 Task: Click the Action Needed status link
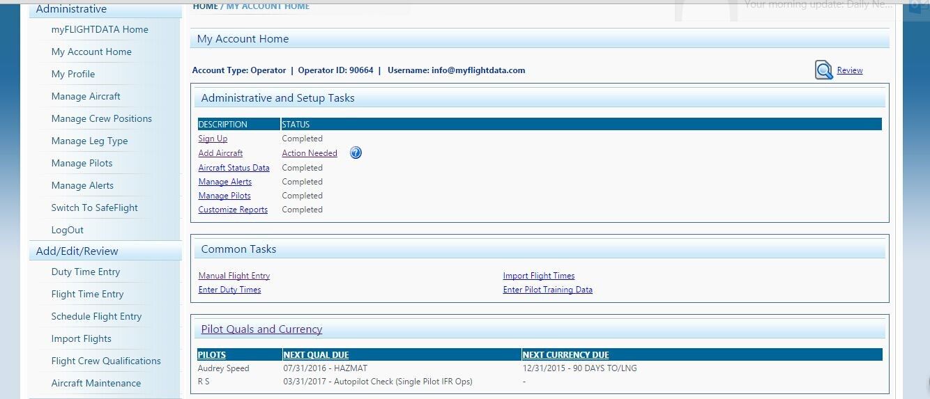point(310,153)
